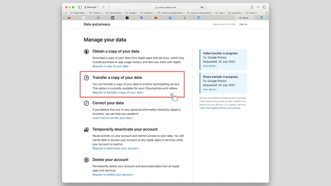
Task: Click Request to transfer a copy link
Action: click(x=118, y=92)
